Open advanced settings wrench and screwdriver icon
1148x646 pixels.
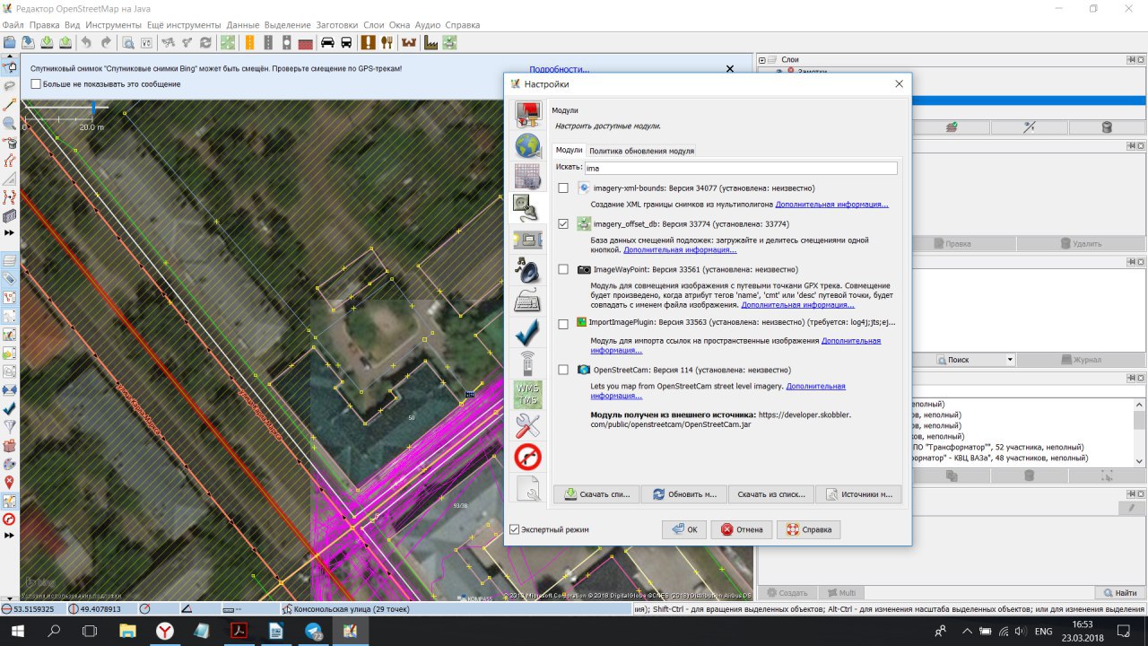(527, 426)
